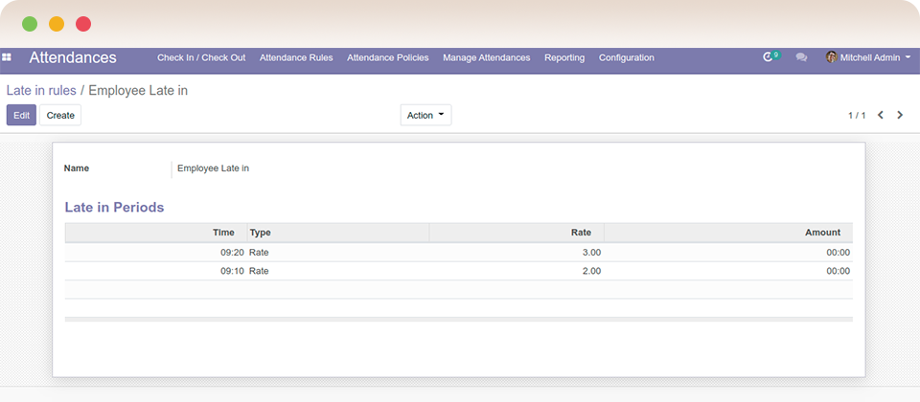This screenshot has width=920, height=402.
Task: Open Check In / Check Out menu
Action: (x=201, y=57)
